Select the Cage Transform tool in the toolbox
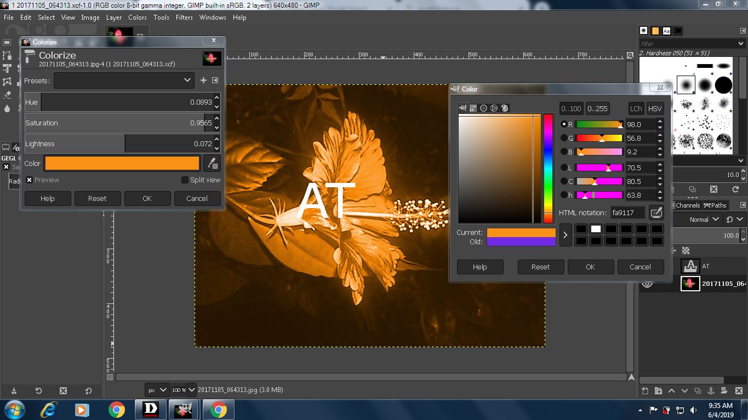Image resolution: width=748 pixels, height=420 pixels. [x=7, y=82]
